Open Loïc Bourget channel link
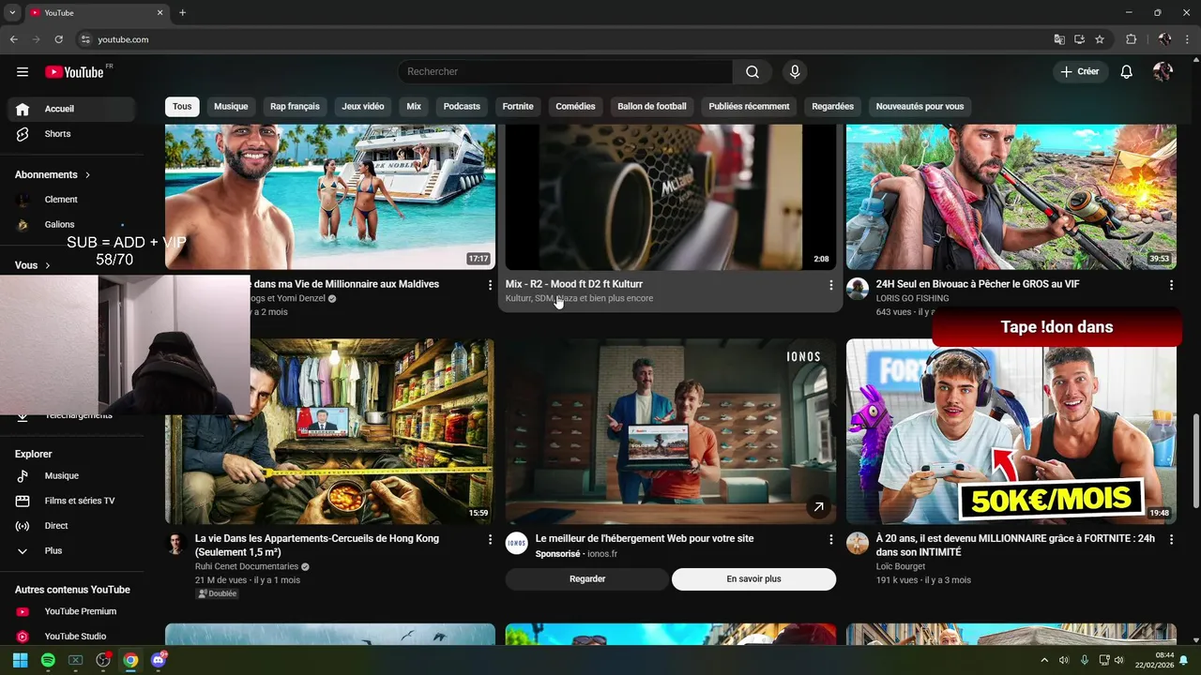Screen dimensions: 1201x675 pos(901,566)
